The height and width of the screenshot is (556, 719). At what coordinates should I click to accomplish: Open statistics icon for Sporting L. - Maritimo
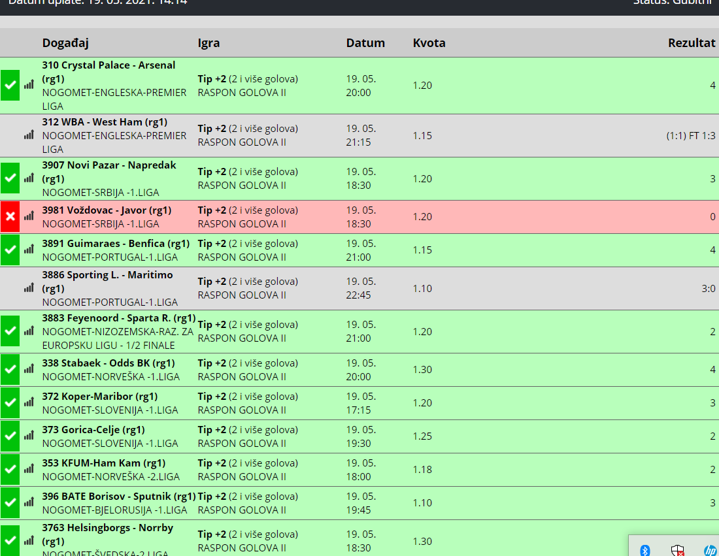pos(29,288)
